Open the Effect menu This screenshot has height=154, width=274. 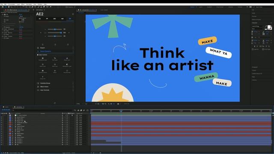click(x=23, y=4)
